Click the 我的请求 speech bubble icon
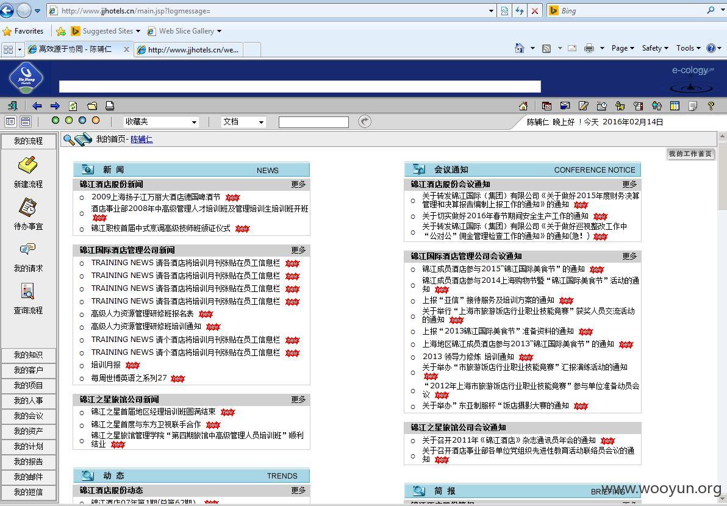727x506 pixels. (28, 249)
